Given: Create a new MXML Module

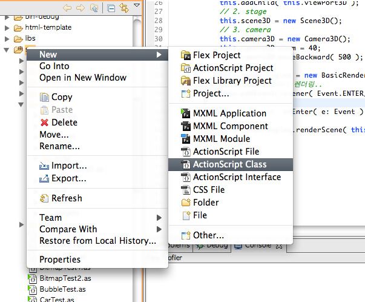Looking at the screenshot, I should point(231,139).
